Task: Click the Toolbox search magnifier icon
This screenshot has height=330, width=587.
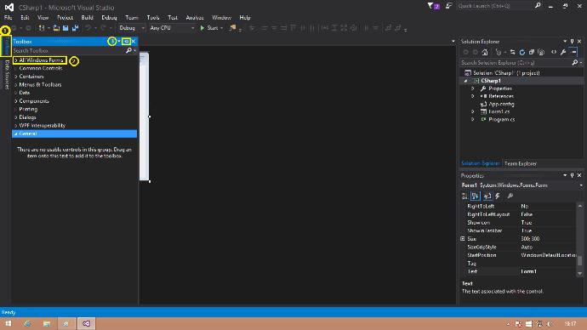Action: [128, 50]
